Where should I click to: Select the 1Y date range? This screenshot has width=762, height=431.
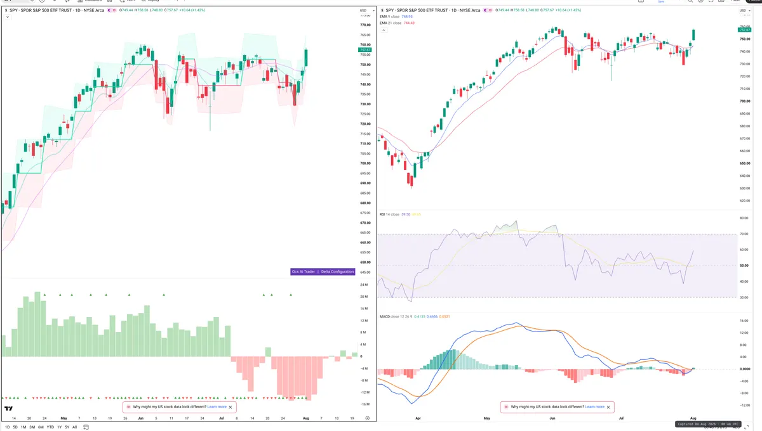(59, 427)
